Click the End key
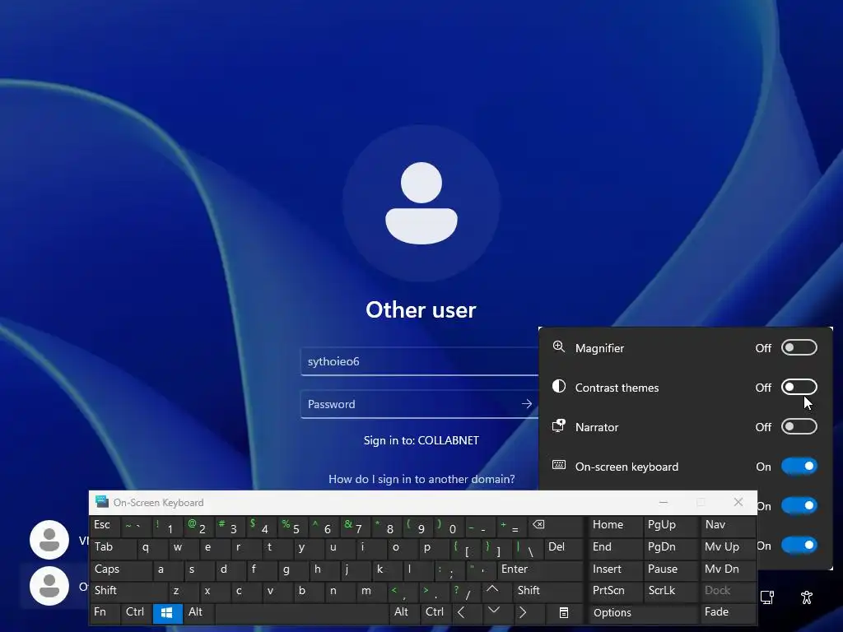Screen dimensions: 843x632 (x=615, y=548)
